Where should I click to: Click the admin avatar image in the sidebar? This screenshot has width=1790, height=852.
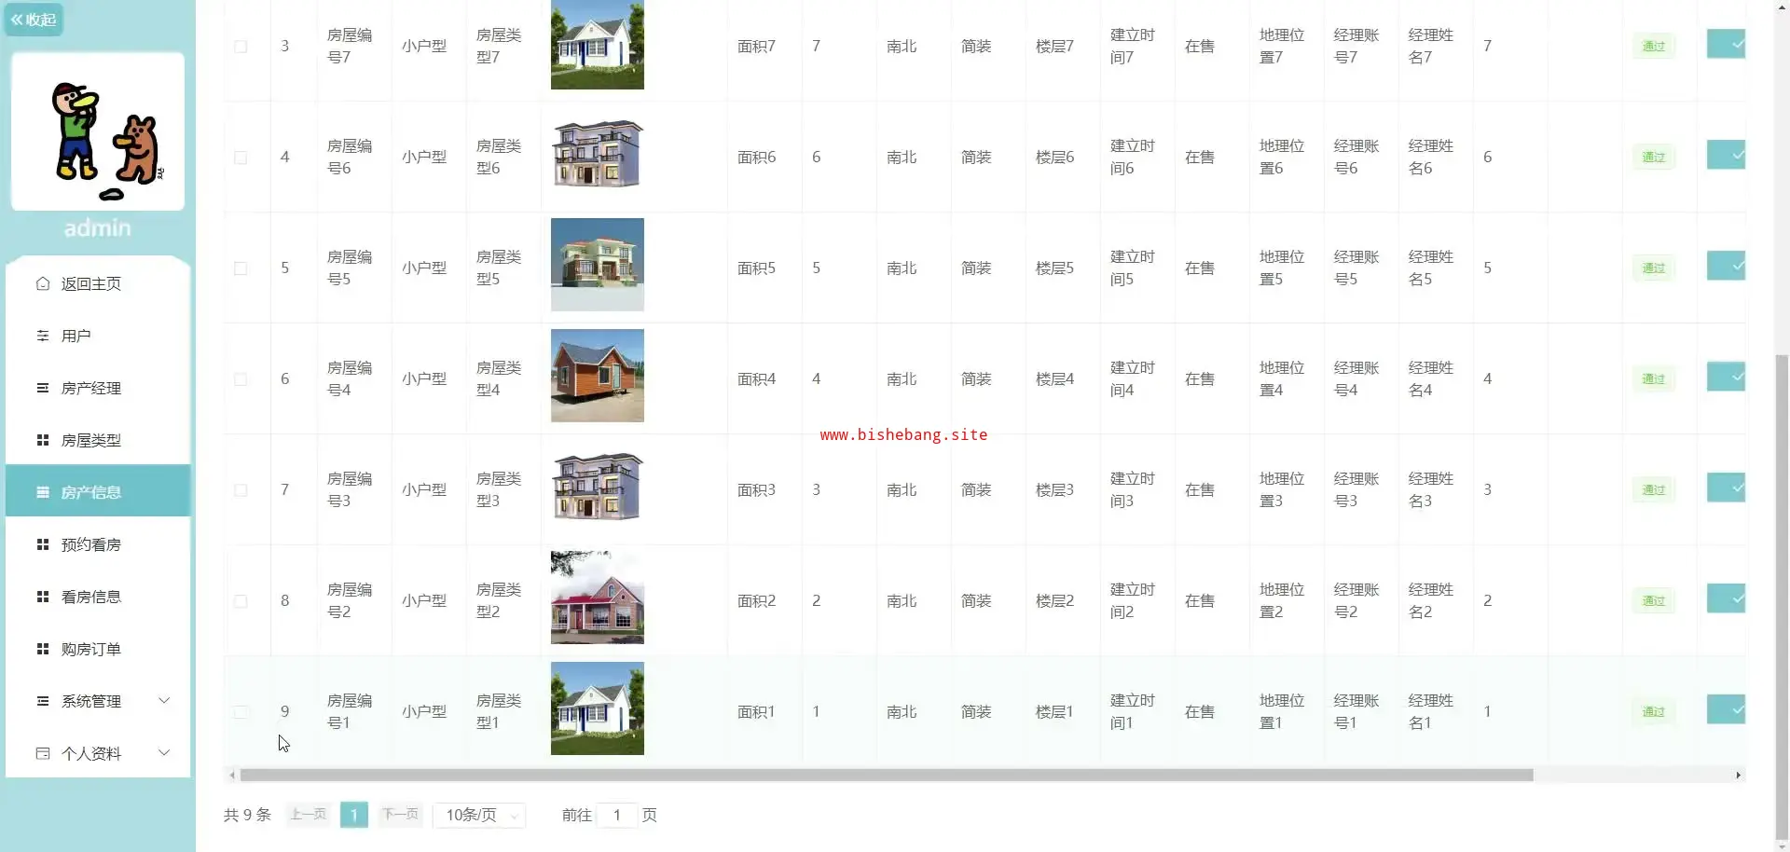(x=98, y=131)
